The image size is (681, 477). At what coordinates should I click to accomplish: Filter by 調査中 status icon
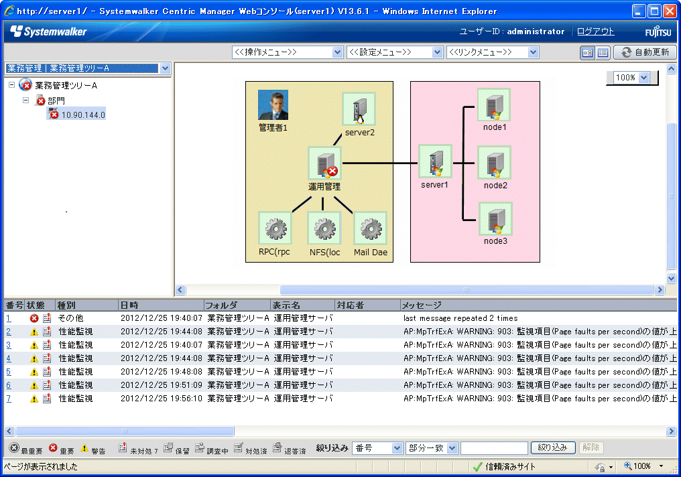[199, 448]
